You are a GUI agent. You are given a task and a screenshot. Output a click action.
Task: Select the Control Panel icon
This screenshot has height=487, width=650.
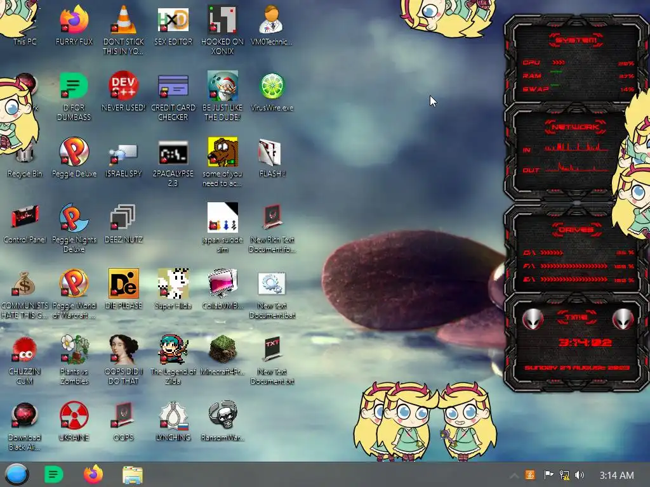25,223
